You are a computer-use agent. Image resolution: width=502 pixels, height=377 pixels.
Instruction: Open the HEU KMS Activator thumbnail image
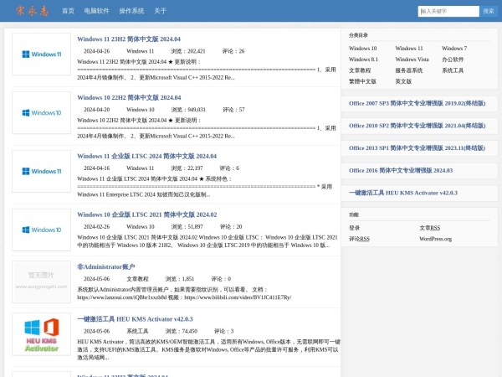41,334
